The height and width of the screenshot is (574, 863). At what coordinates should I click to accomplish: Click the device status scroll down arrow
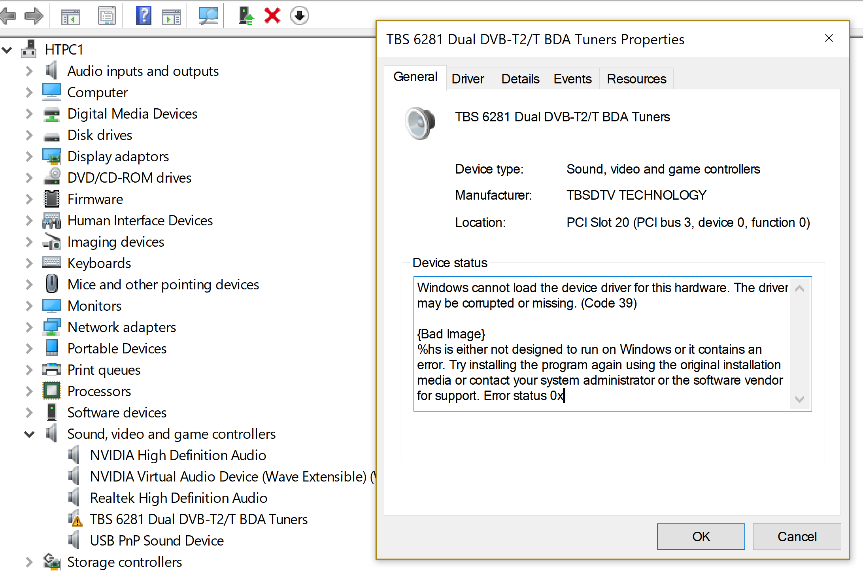799,399
